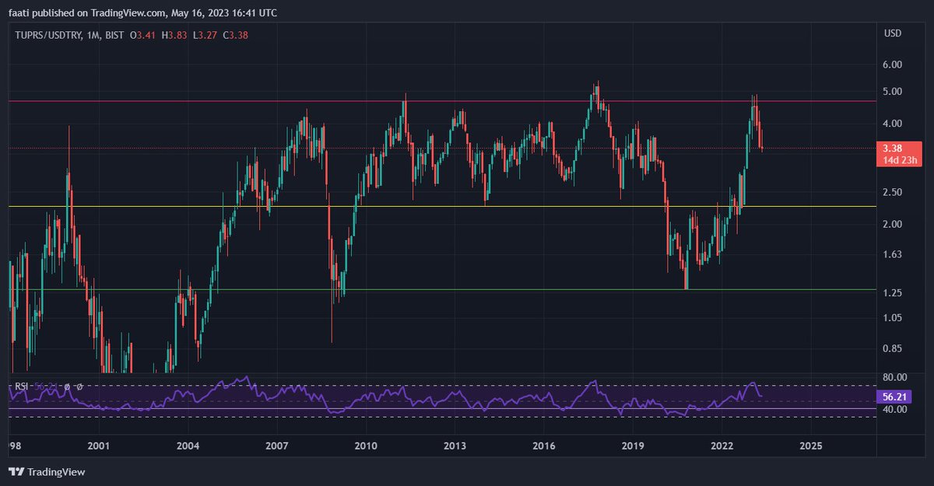Click the 2001 time axis label

[97, 446]
